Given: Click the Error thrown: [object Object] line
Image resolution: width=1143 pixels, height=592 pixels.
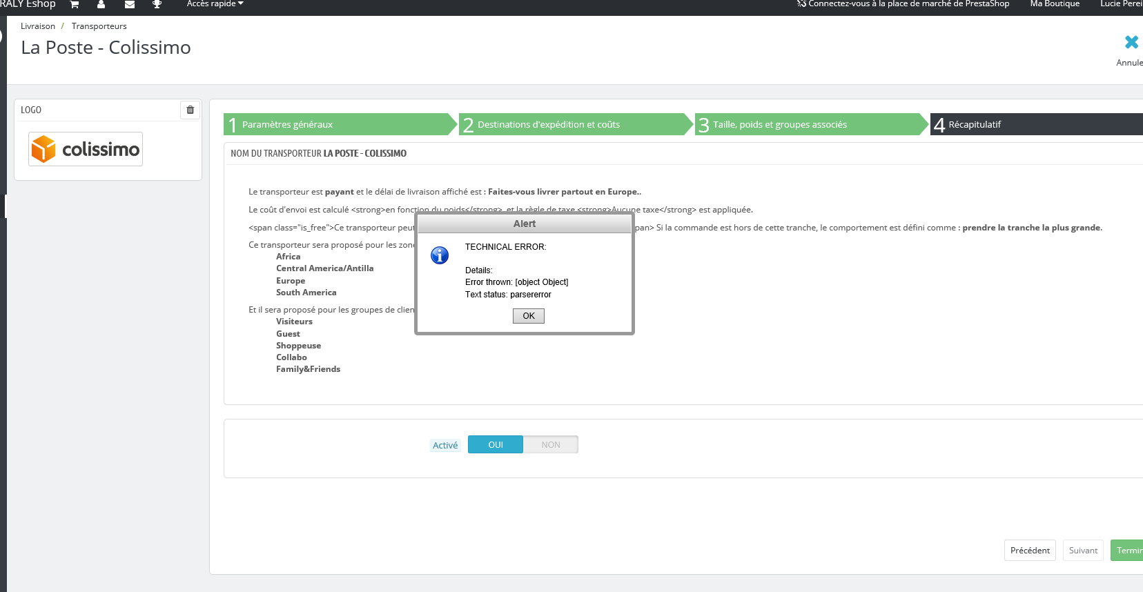Looking at the screenshot, I should 517,282.
